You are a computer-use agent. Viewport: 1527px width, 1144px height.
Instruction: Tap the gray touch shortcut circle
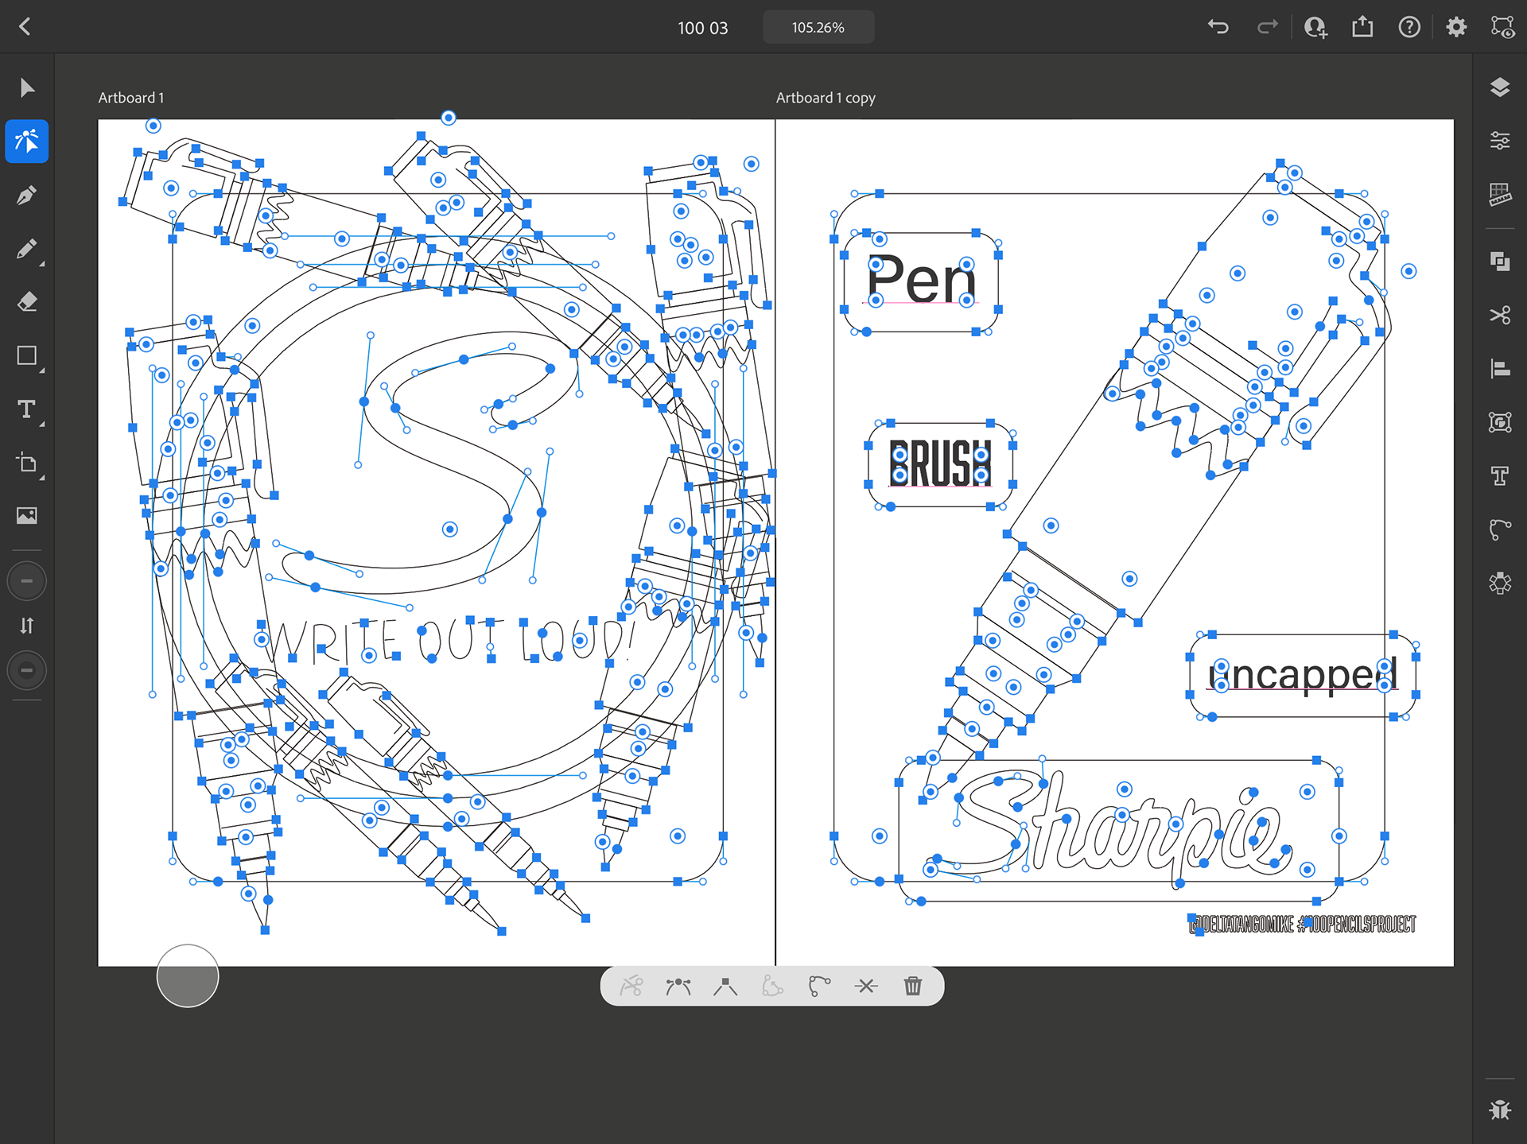[x=188, y=975]
